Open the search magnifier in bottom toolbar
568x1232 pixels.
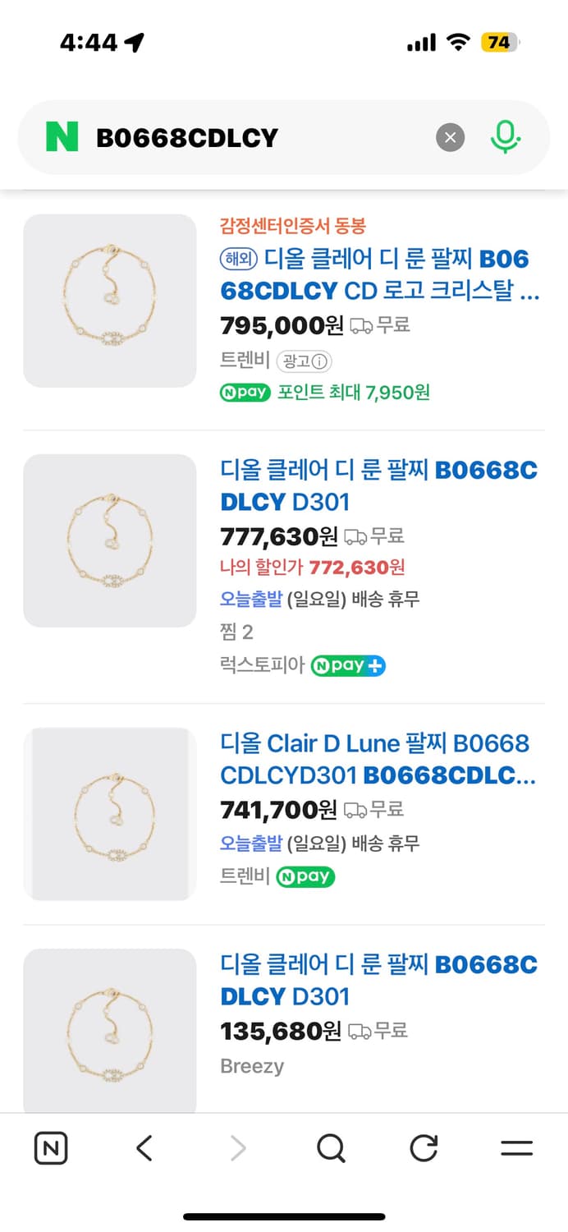330,1148
